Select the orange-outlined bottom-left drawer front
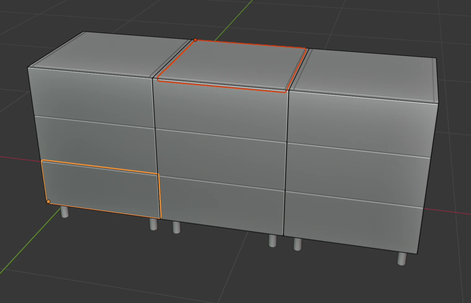Viewport: 471px width, 303px height. pyautogui.click(x=101, y=189)
